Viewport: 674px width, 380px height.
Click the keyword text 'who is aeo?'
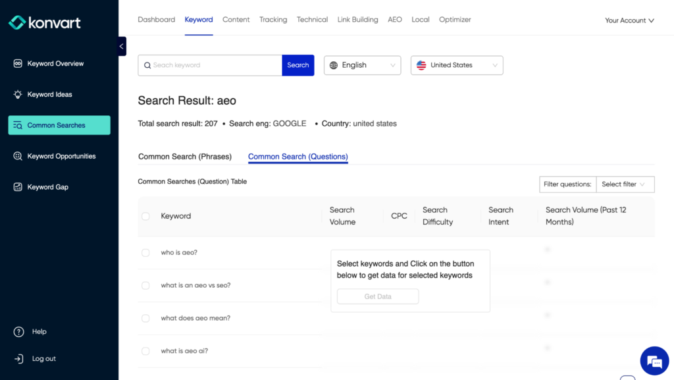point(179,253)
